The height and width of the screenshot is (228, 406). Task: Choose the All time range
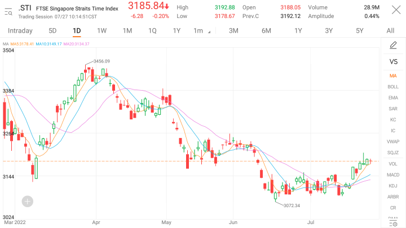click(390, 31)
